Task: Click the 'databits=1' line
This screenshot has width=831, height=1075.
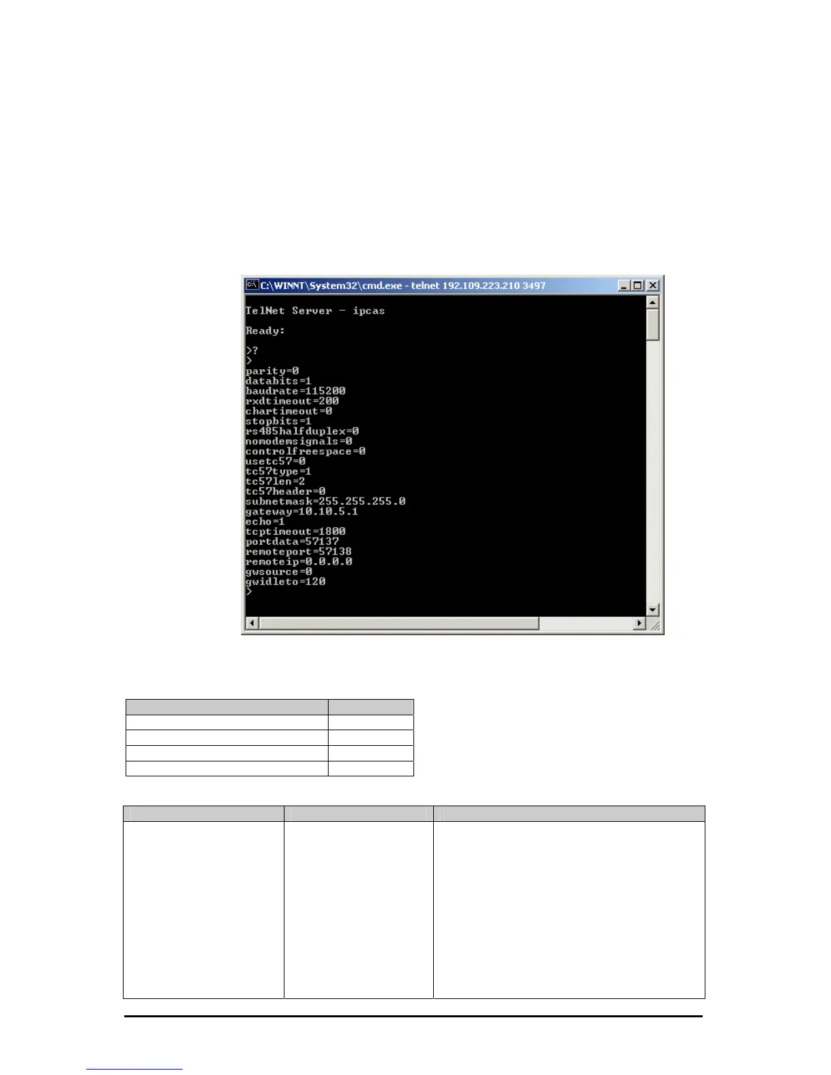Action: (x=278, y=381)
